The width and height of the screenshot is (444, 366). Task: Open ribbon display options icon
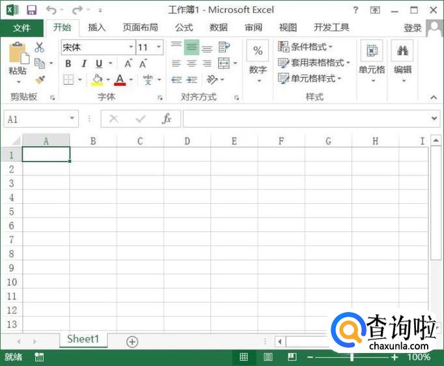coord(375,10)
